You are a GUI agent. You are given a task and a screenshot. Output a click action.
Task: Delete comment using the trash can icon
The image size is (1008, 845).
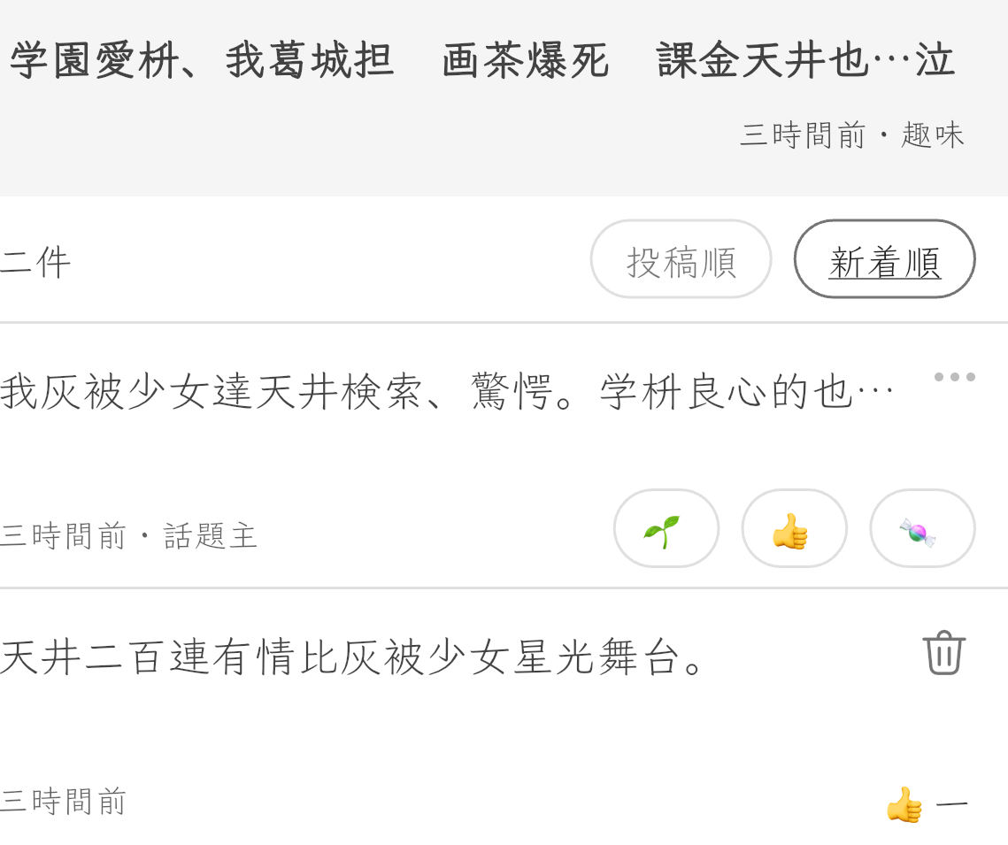click(943, 653)
